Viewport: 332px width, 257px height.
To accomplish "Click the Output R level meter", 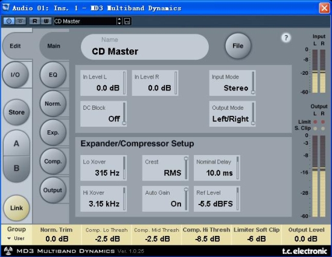I will pyautogui.click(x=323, y=176).
